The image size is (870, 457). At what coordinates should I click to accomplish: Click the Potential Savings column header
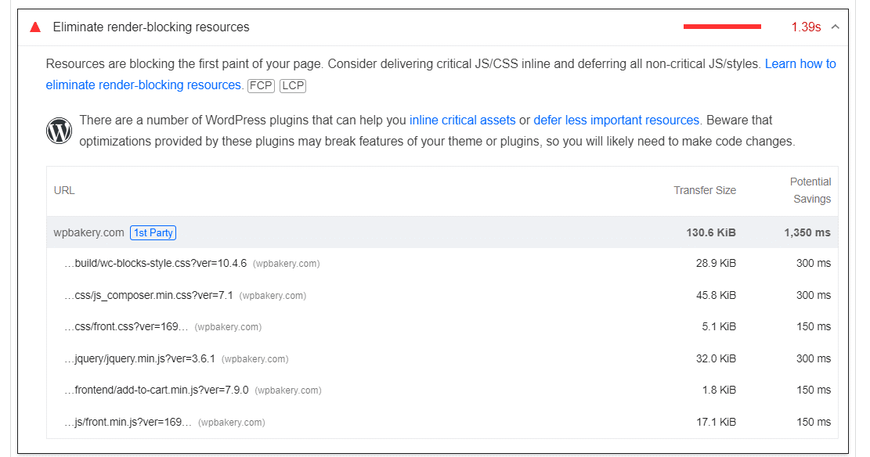pyautogui.click(x=810, y=190)
